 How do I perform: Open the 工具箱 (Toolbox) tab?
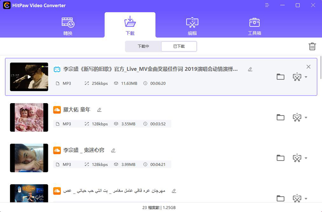click(x=254, y=26)
